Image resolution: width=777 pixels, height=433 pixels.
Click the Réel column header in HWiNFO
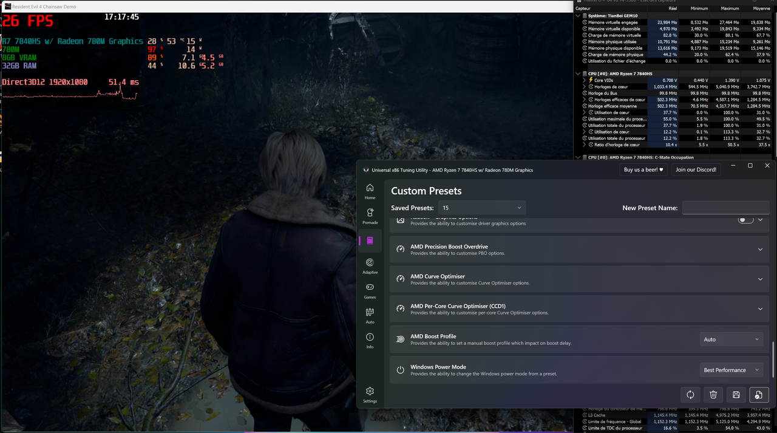tap(672, 9)
